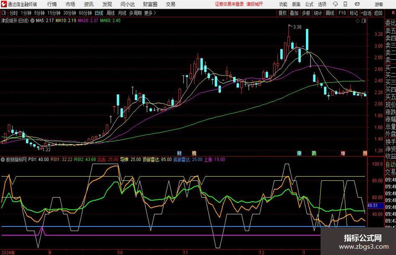Screen dimensions: 396x255
Task: Open the 选项 menu
Action: tap(322, 4)
